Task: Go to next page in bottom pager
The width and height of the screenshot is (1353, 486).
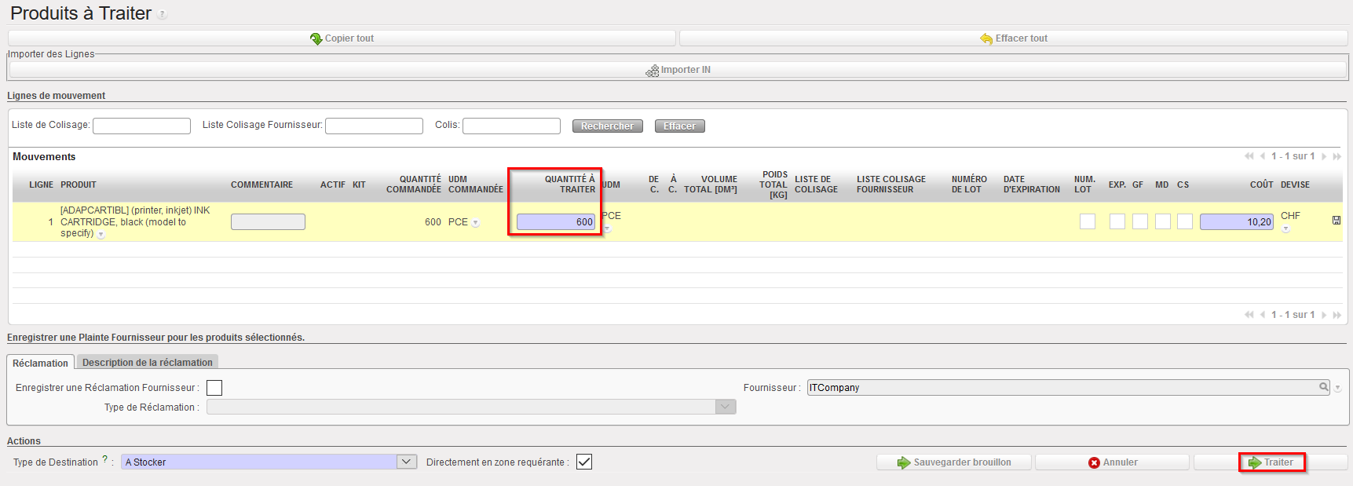Action: point(1324,315)
